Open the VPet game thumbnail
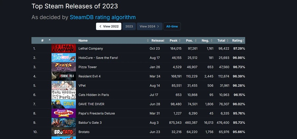Screen dimensions: 297x139 click(x=64, y=86)
